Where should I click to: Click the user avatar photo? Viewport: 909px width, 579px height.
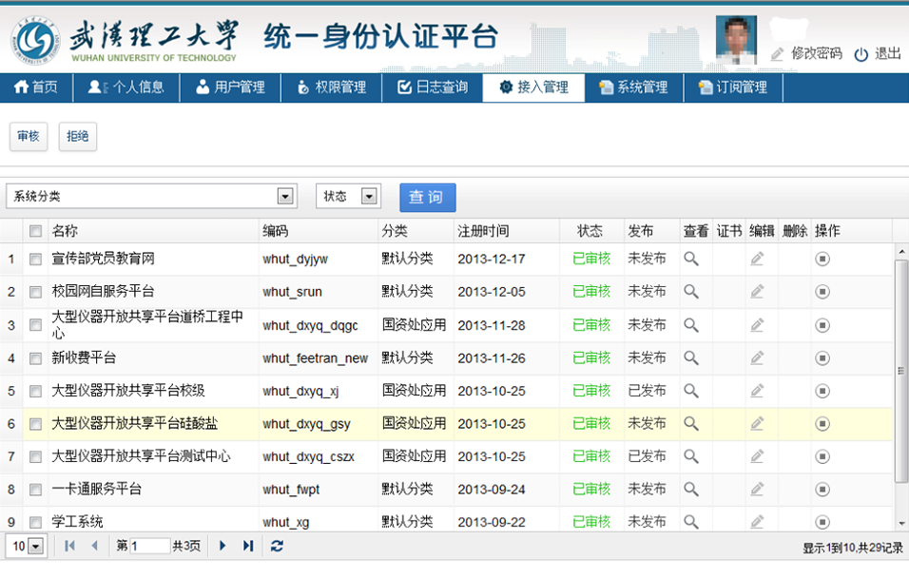pyautogui.click(x=735, y=40)
